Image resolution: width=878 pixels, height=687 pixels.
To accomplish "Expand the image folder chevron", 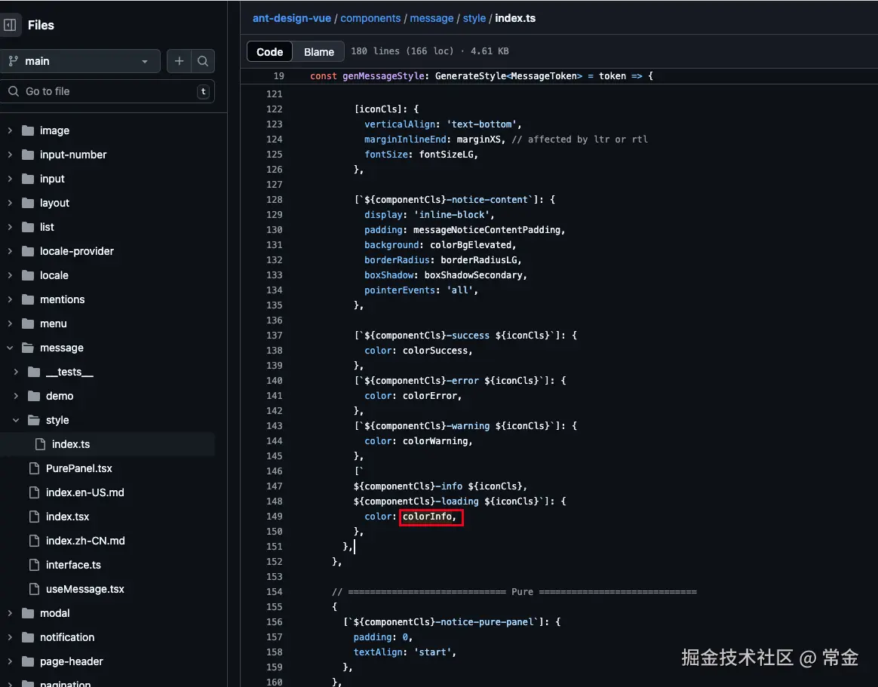I will (10, 130).
